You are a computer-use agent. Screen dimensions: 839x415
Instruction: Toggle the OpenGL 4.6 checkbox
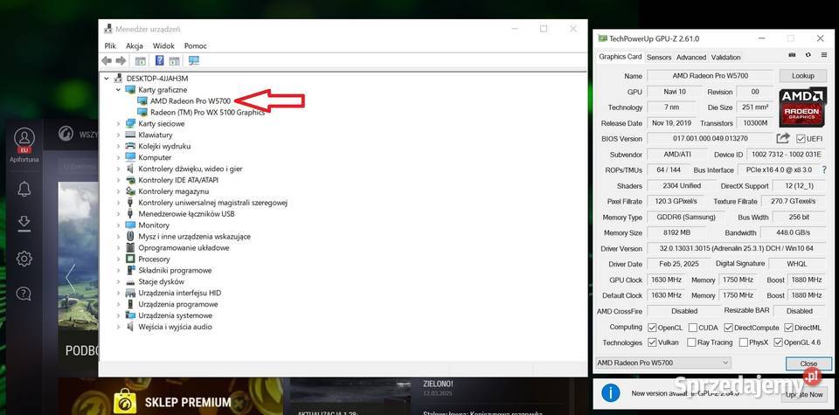pyautogui.click(x=778, y=342)
